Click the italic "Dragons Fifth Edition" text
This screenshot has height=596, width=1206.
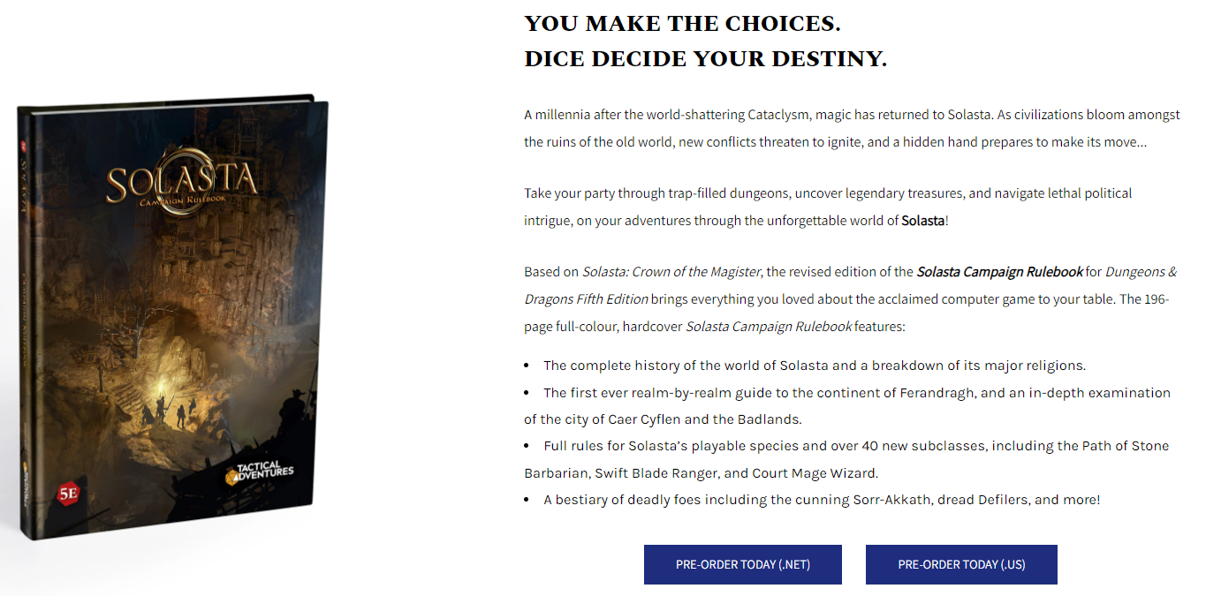click(587, 298)
